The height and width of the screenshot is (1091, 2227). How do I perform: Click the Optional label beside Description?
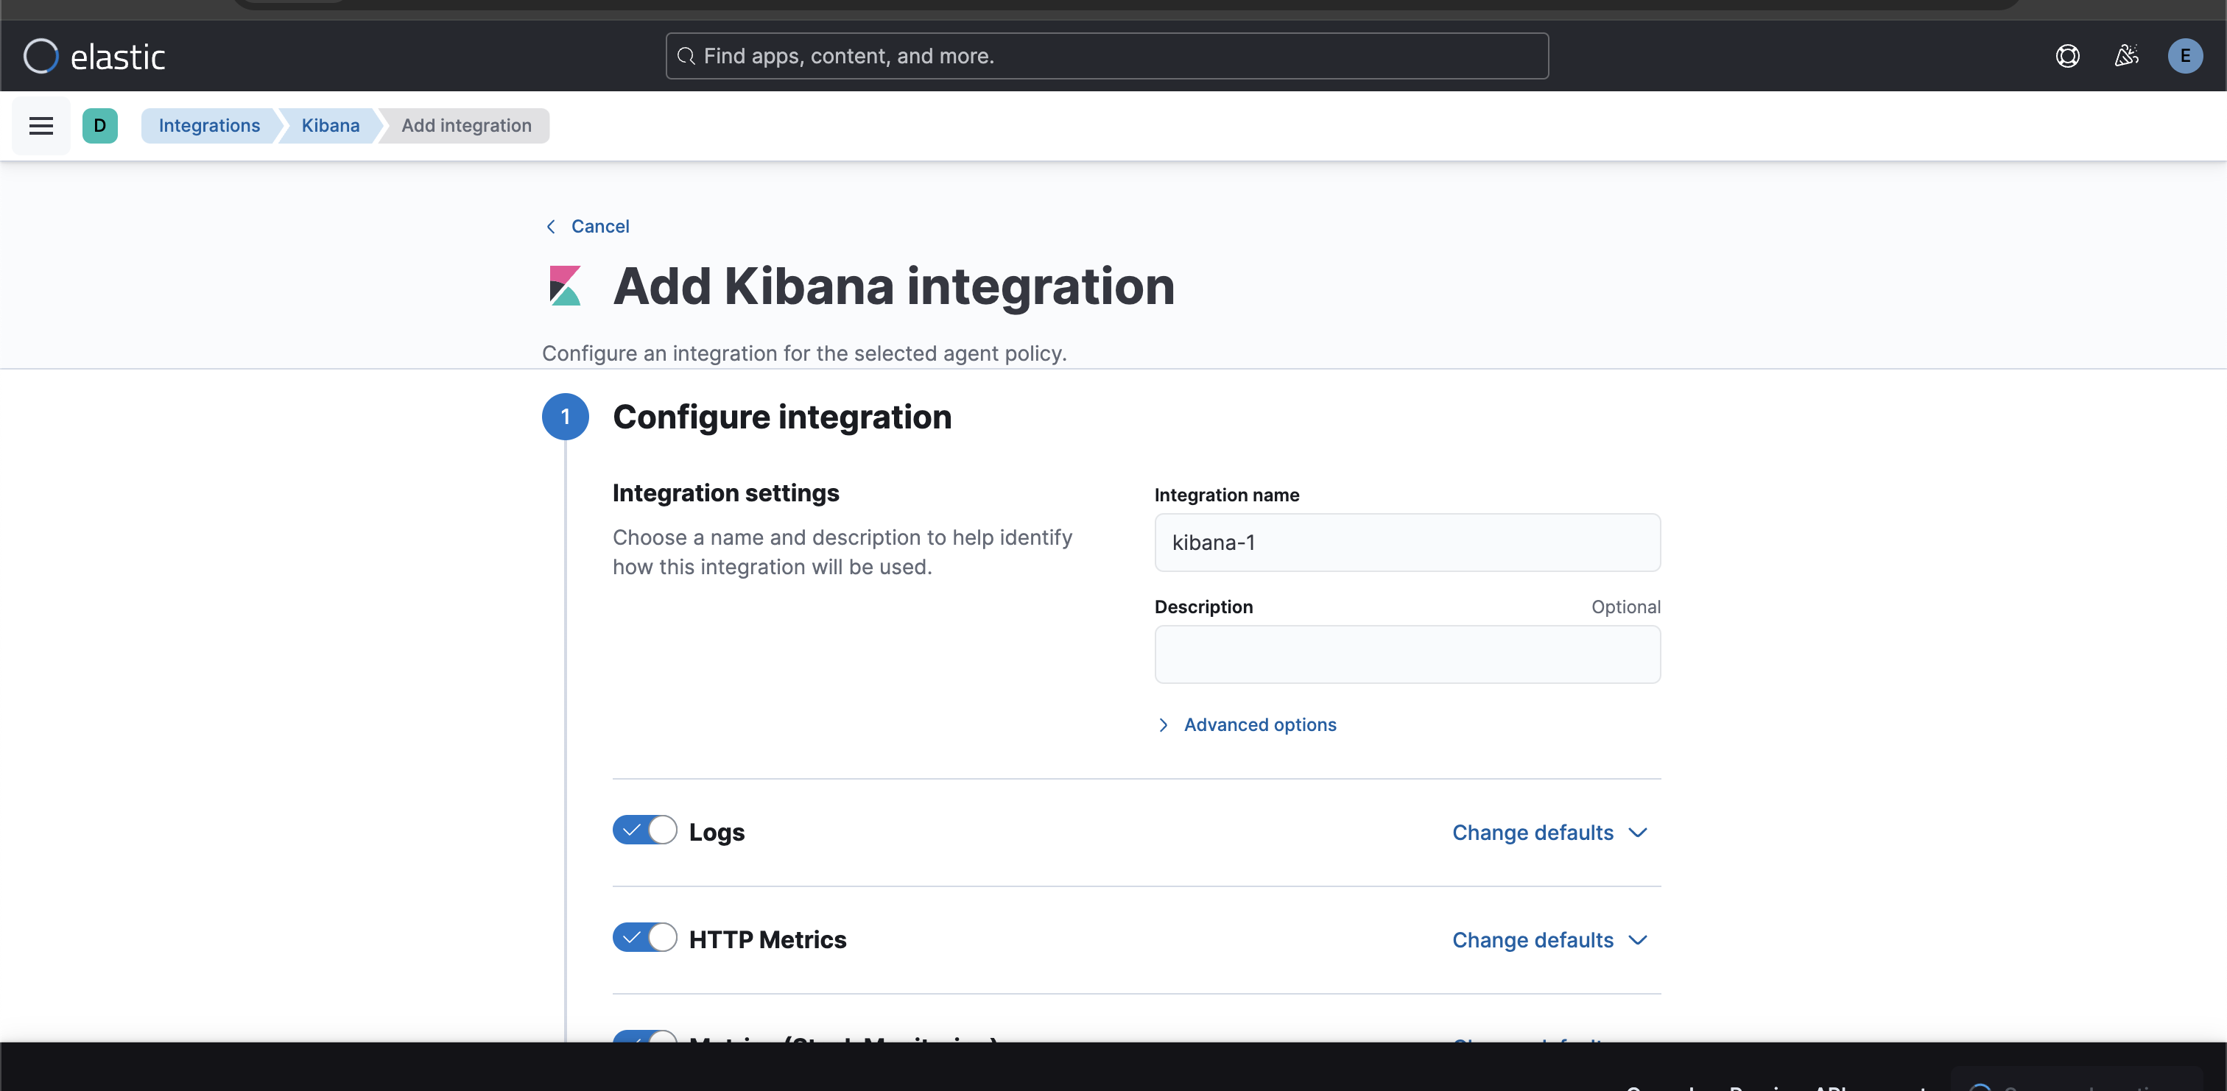point(1625,608)
